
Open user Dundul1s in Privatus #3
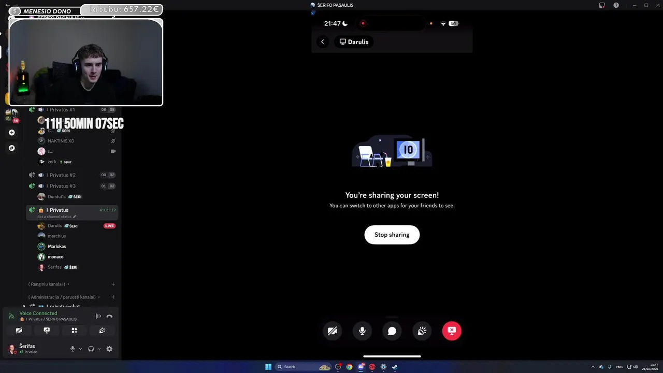77,196
